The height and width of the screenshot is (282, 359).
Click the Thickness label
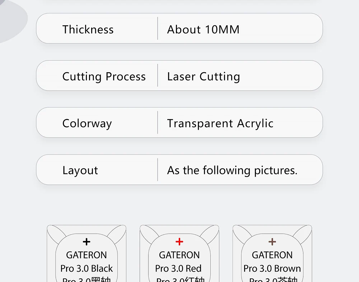(x=88, y=29)
